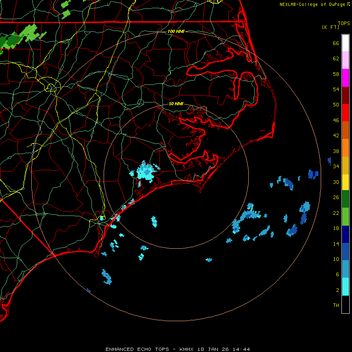The image size is (352, 352).
Task: Click the legend value "62"
Action: (x=336, y=59)
